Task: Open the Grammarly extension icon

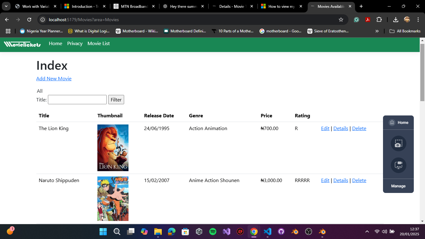Action: coord(357,20)
